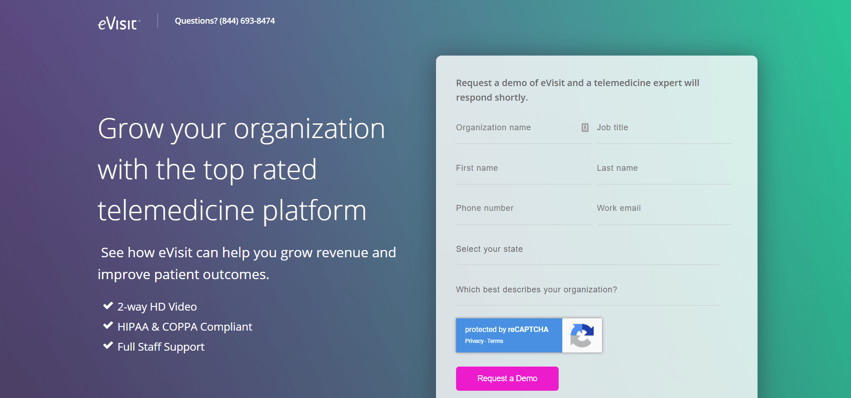Click the 'Full Staff Support' list item
The image size is (851, 398).
(161, 347)
